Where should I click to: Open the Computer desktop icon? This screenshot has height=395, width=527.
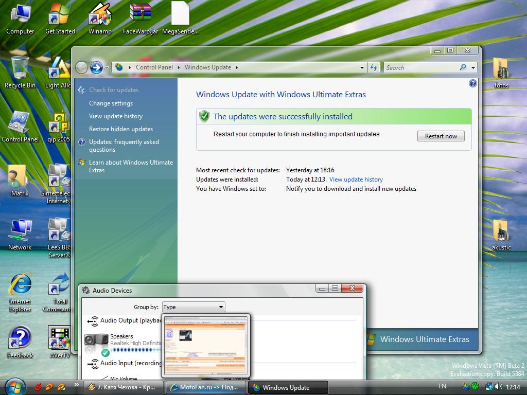tap(20, 19)
